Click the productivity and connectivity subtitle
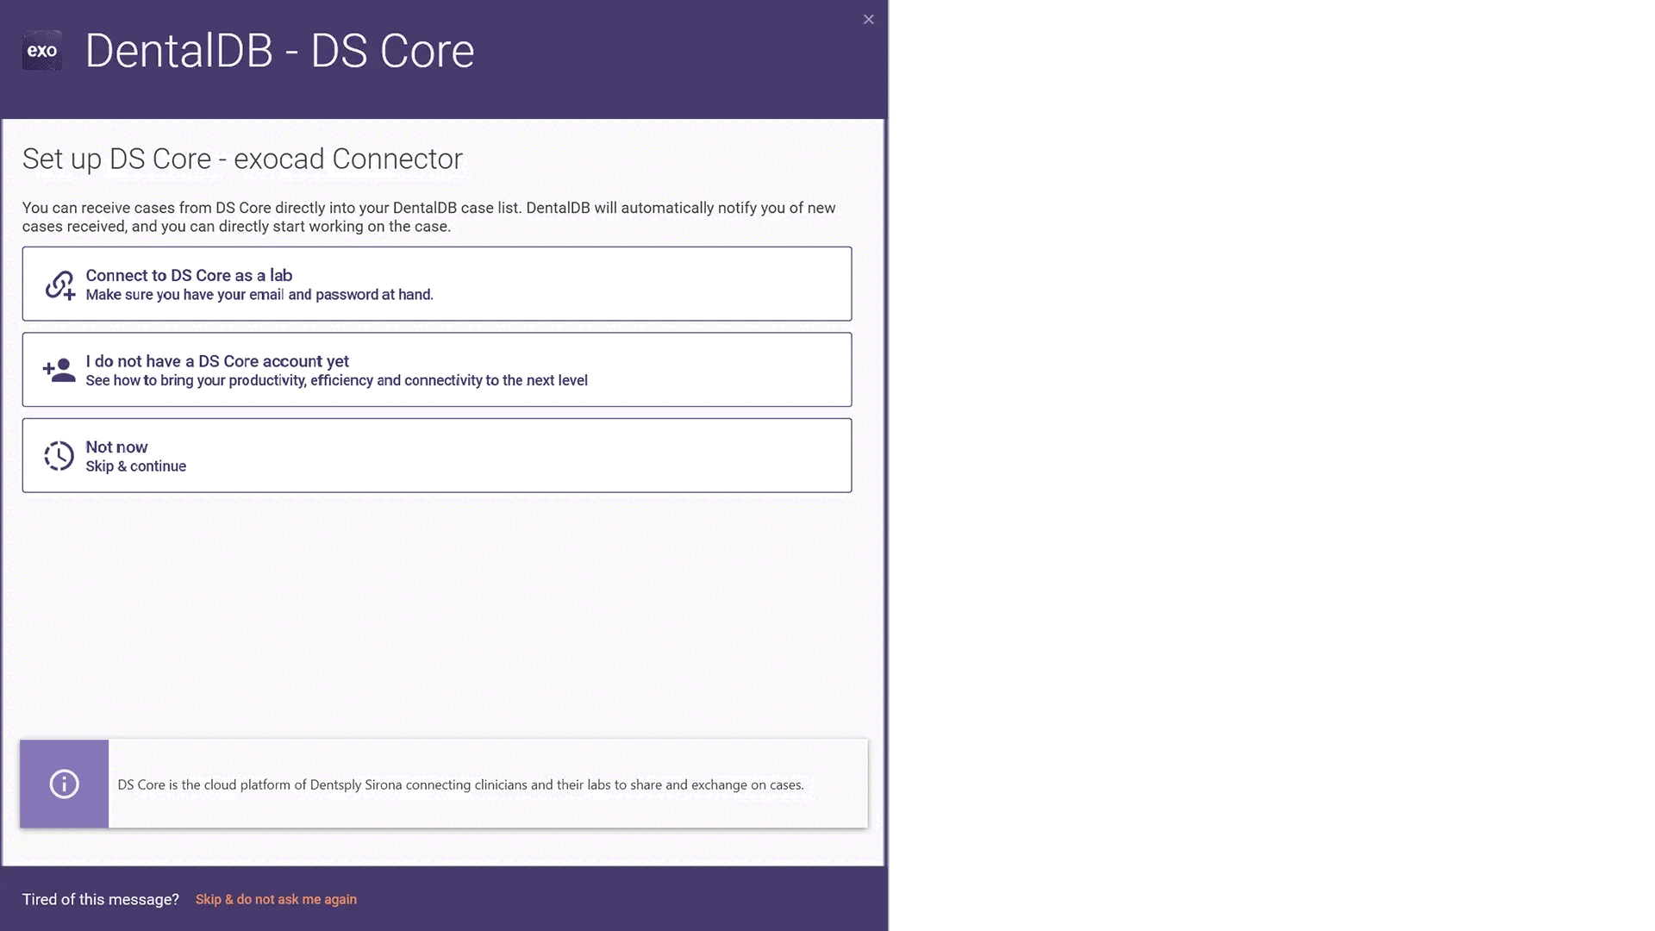1655x931 pixels. tap(336, 381)
